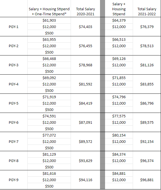This screenshot has width=161, height=190.
Task: Select the Salary + Housing Stipend header
Action: tap(119, 9)
